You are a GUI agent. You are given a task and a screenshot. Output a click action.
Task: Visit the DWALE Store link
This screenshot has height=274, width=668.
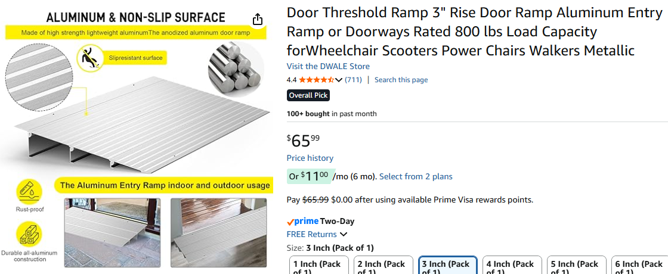pyautogui.click(x=328, y=66)
